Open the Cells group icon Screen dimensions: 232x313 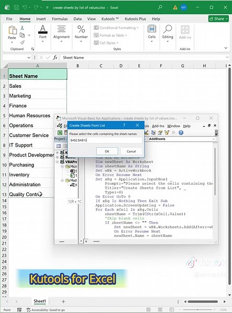click(x=152, y=29)
